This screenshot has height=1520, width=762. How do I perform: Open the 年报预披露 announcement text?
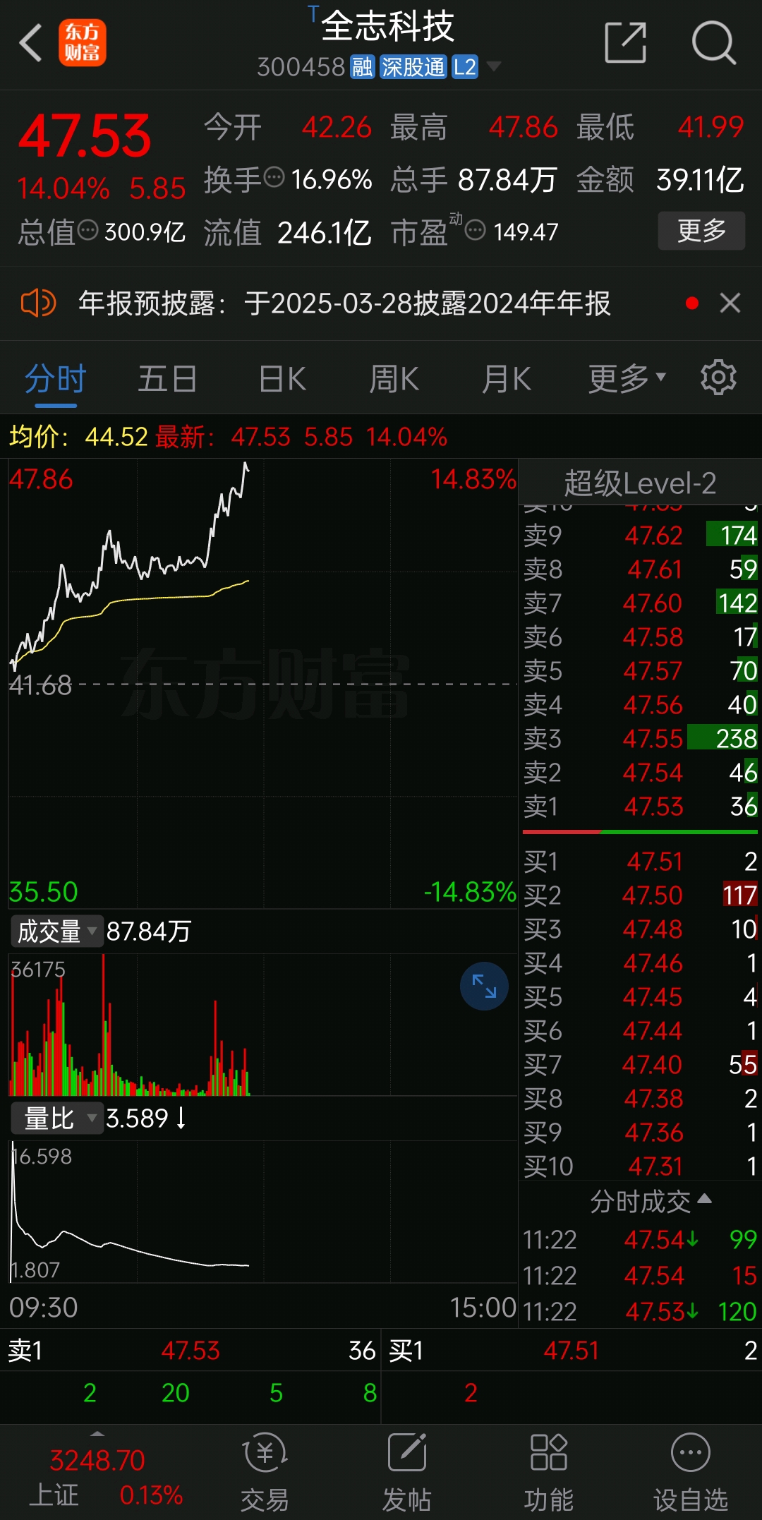(344, 303)
